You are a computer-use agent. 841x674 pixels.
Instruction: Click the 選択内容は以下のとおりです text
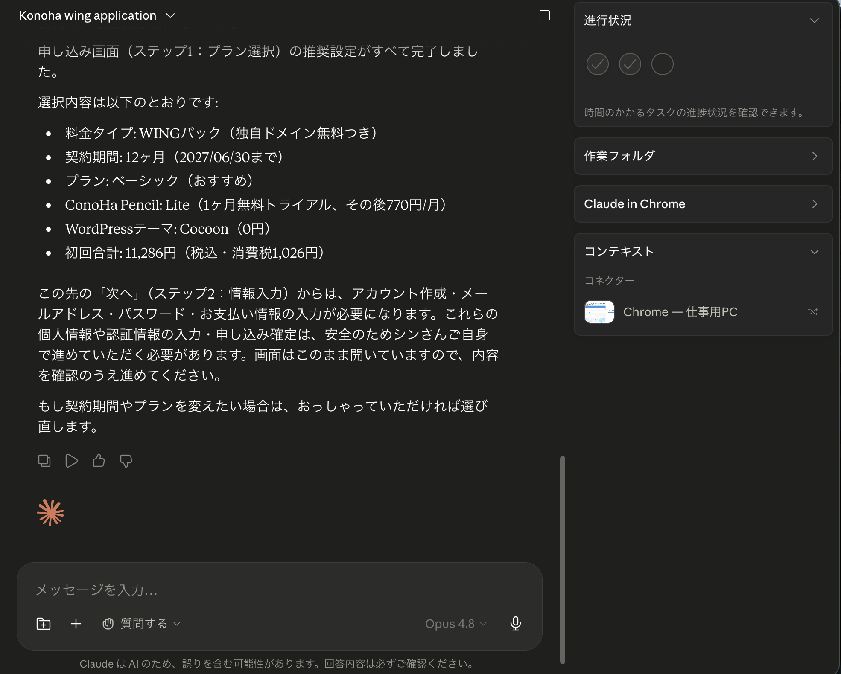point(128,102)
